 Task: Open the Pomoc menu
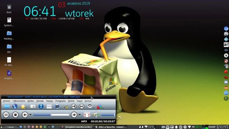click(x=88, y=101)
